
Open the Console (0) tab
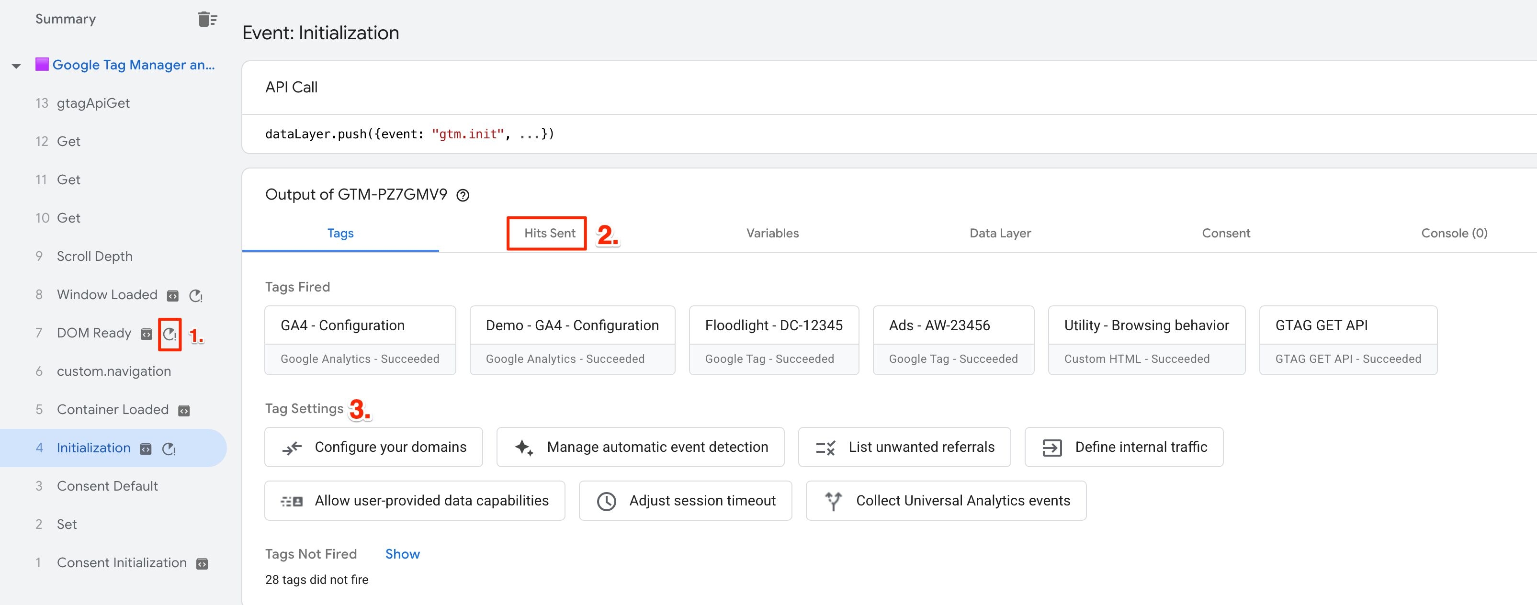pos(1454,233)
